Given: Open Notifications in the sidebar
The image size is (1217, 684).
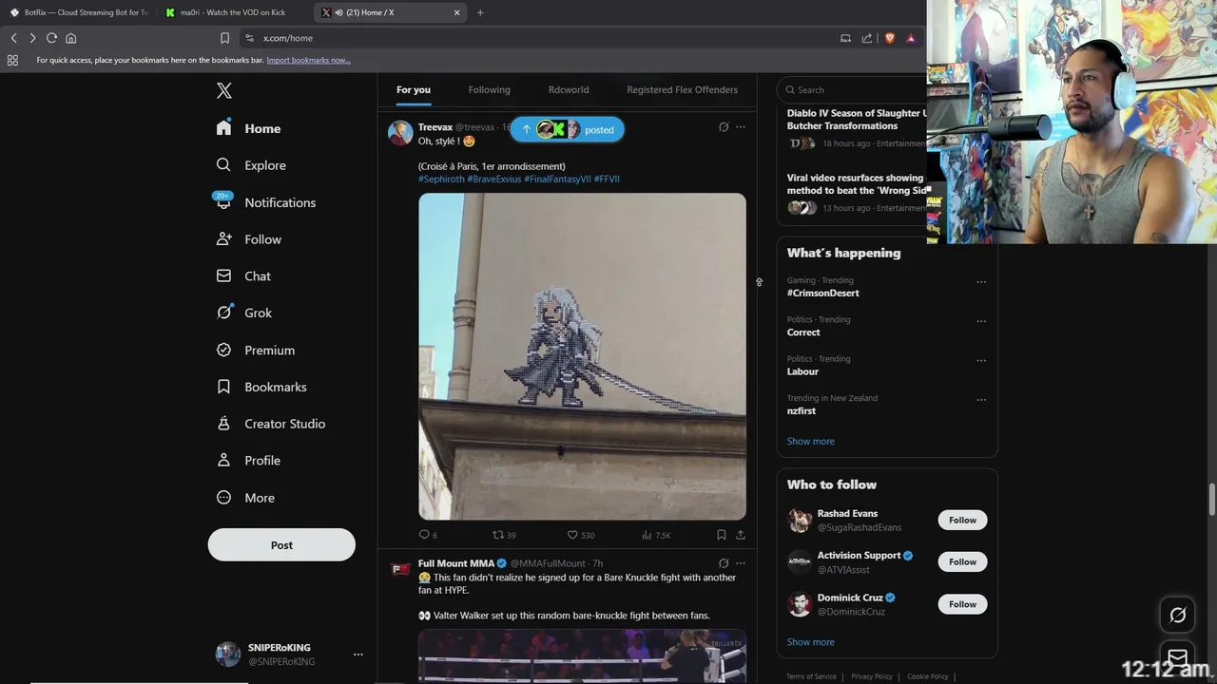Looking at the screenshot, I should coord(265,202).
